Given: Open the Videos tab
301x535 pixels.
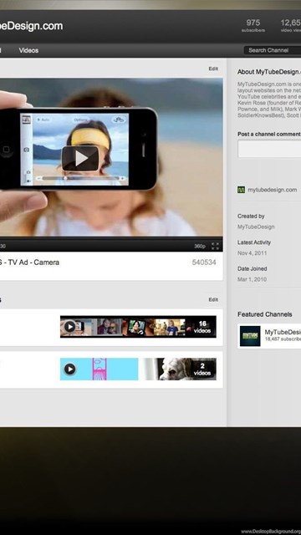Looking at the screenshot, I should (x=28, y=50).
